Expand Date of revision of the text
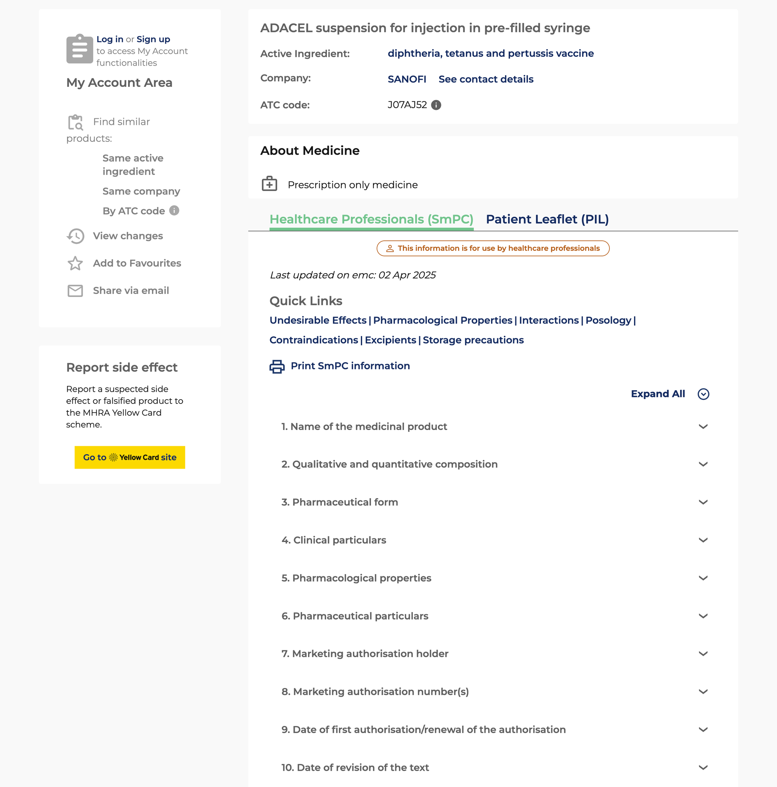777x787 pixels. pos(703,767)
